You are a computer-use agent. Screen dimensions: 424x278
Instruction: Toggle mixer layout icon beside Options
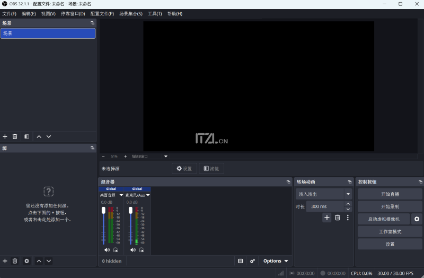[241, 261]
